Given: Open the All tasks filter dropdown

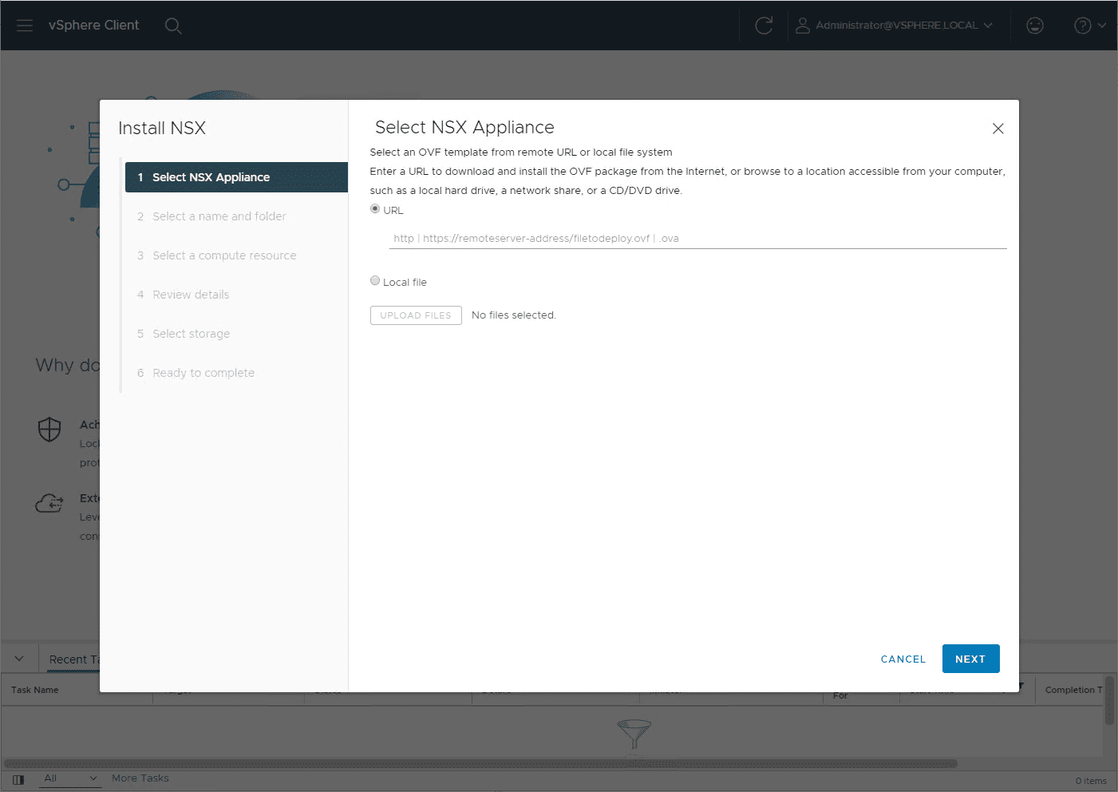Looking at the screenshot, I should pos(70,778).
